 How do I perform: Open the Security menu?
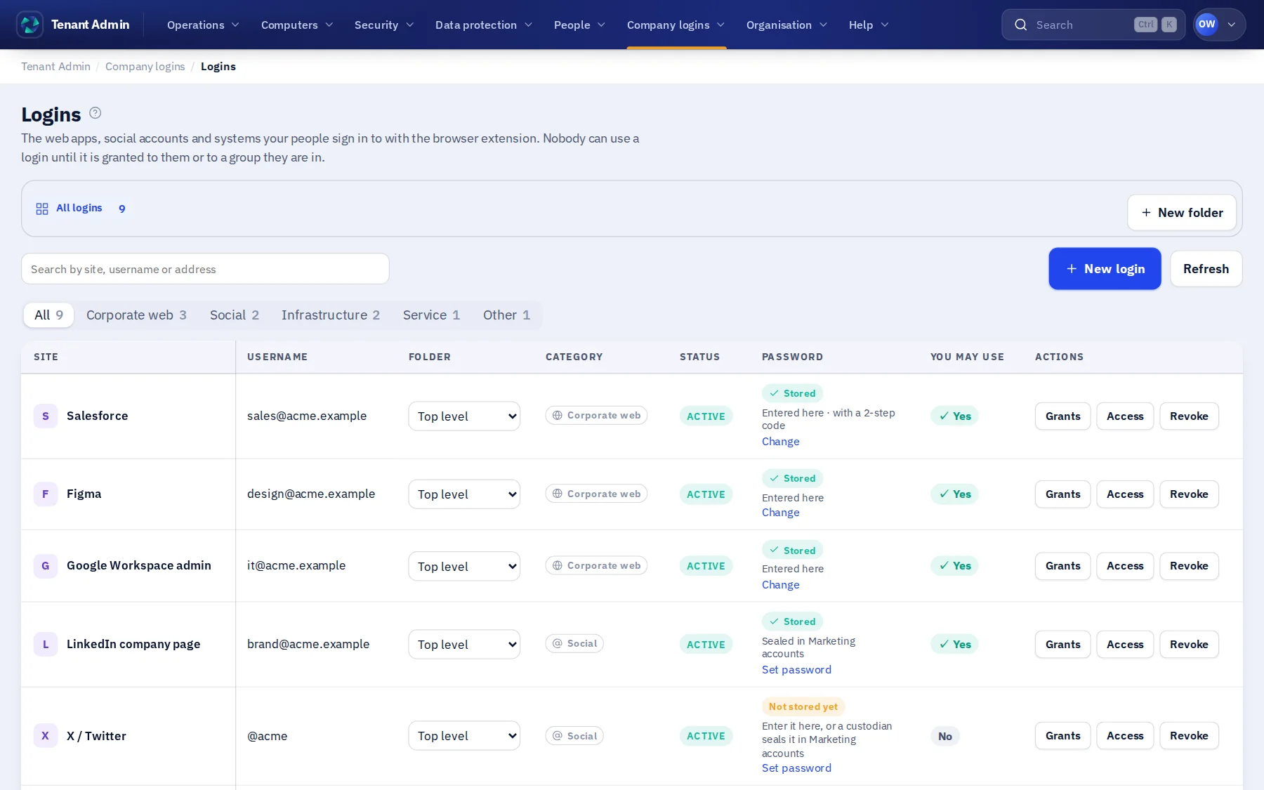(x=383, y=25)
